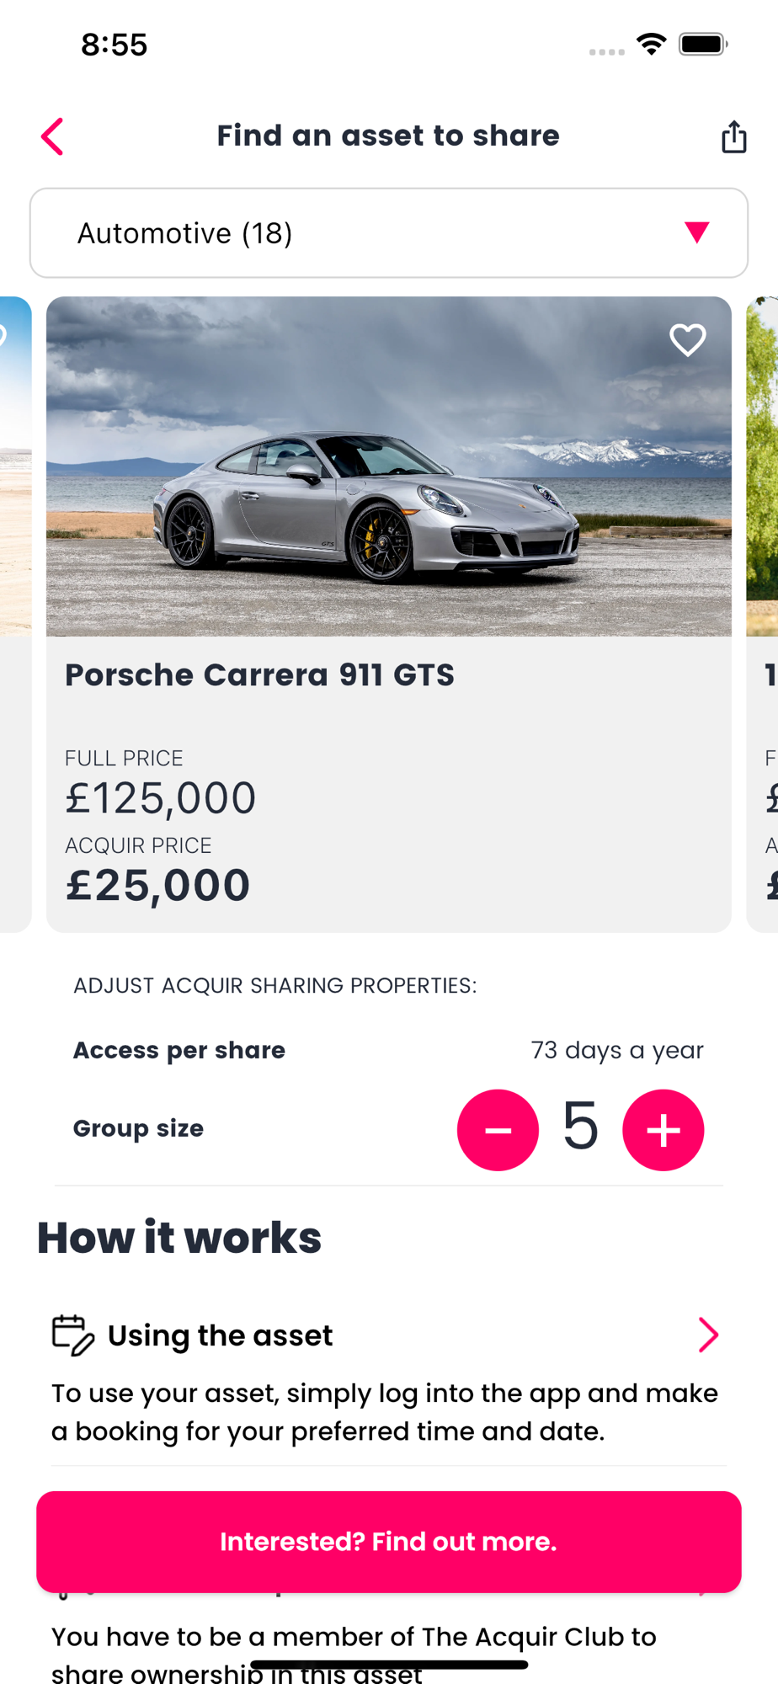
Task: Click the pink dropdown triangle arrow
Action: [x=696, y=232]
